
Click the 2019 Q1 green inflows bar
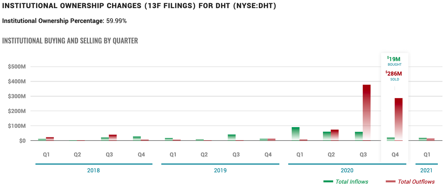point(169,139)
